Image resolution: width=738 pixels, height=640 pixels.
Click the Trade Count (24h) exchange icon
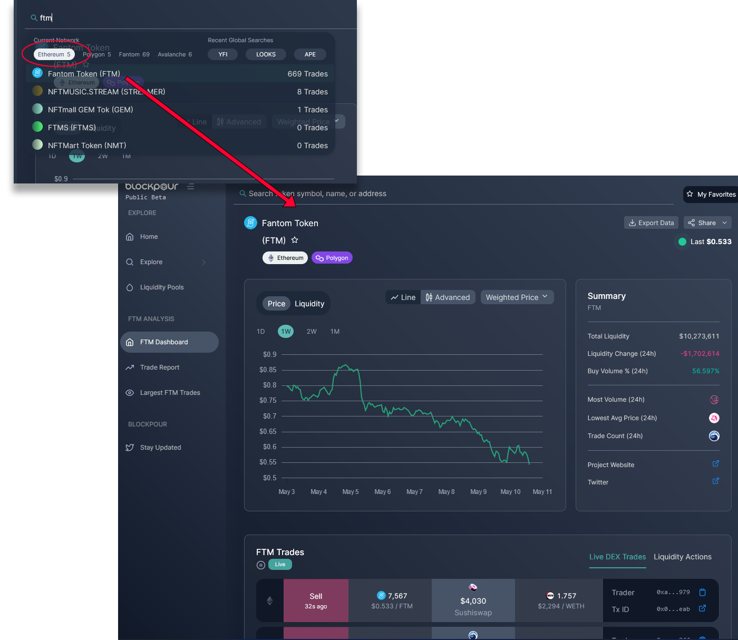(714, 436)
